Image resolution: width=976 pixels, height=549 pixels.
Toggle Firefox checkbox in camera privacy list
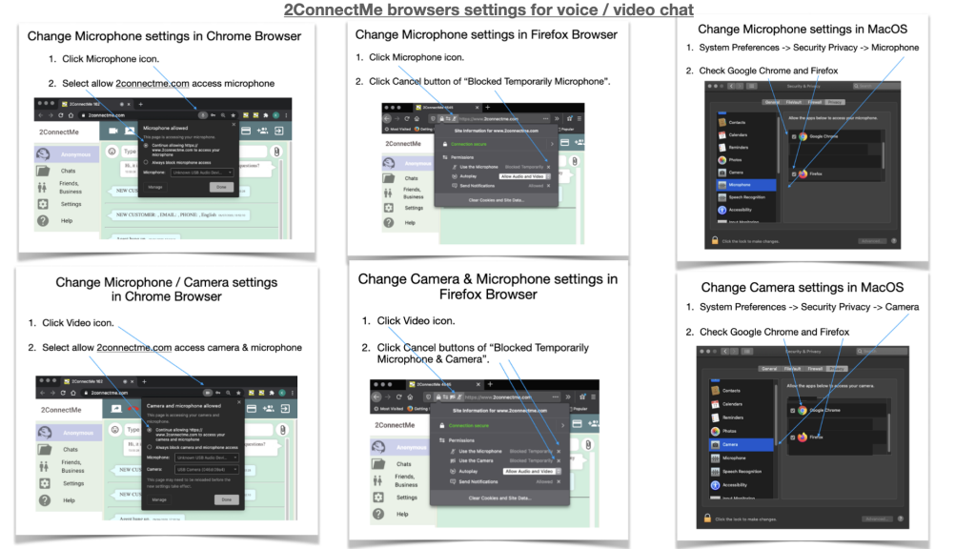pyautogui.click(x=793, y=437)
